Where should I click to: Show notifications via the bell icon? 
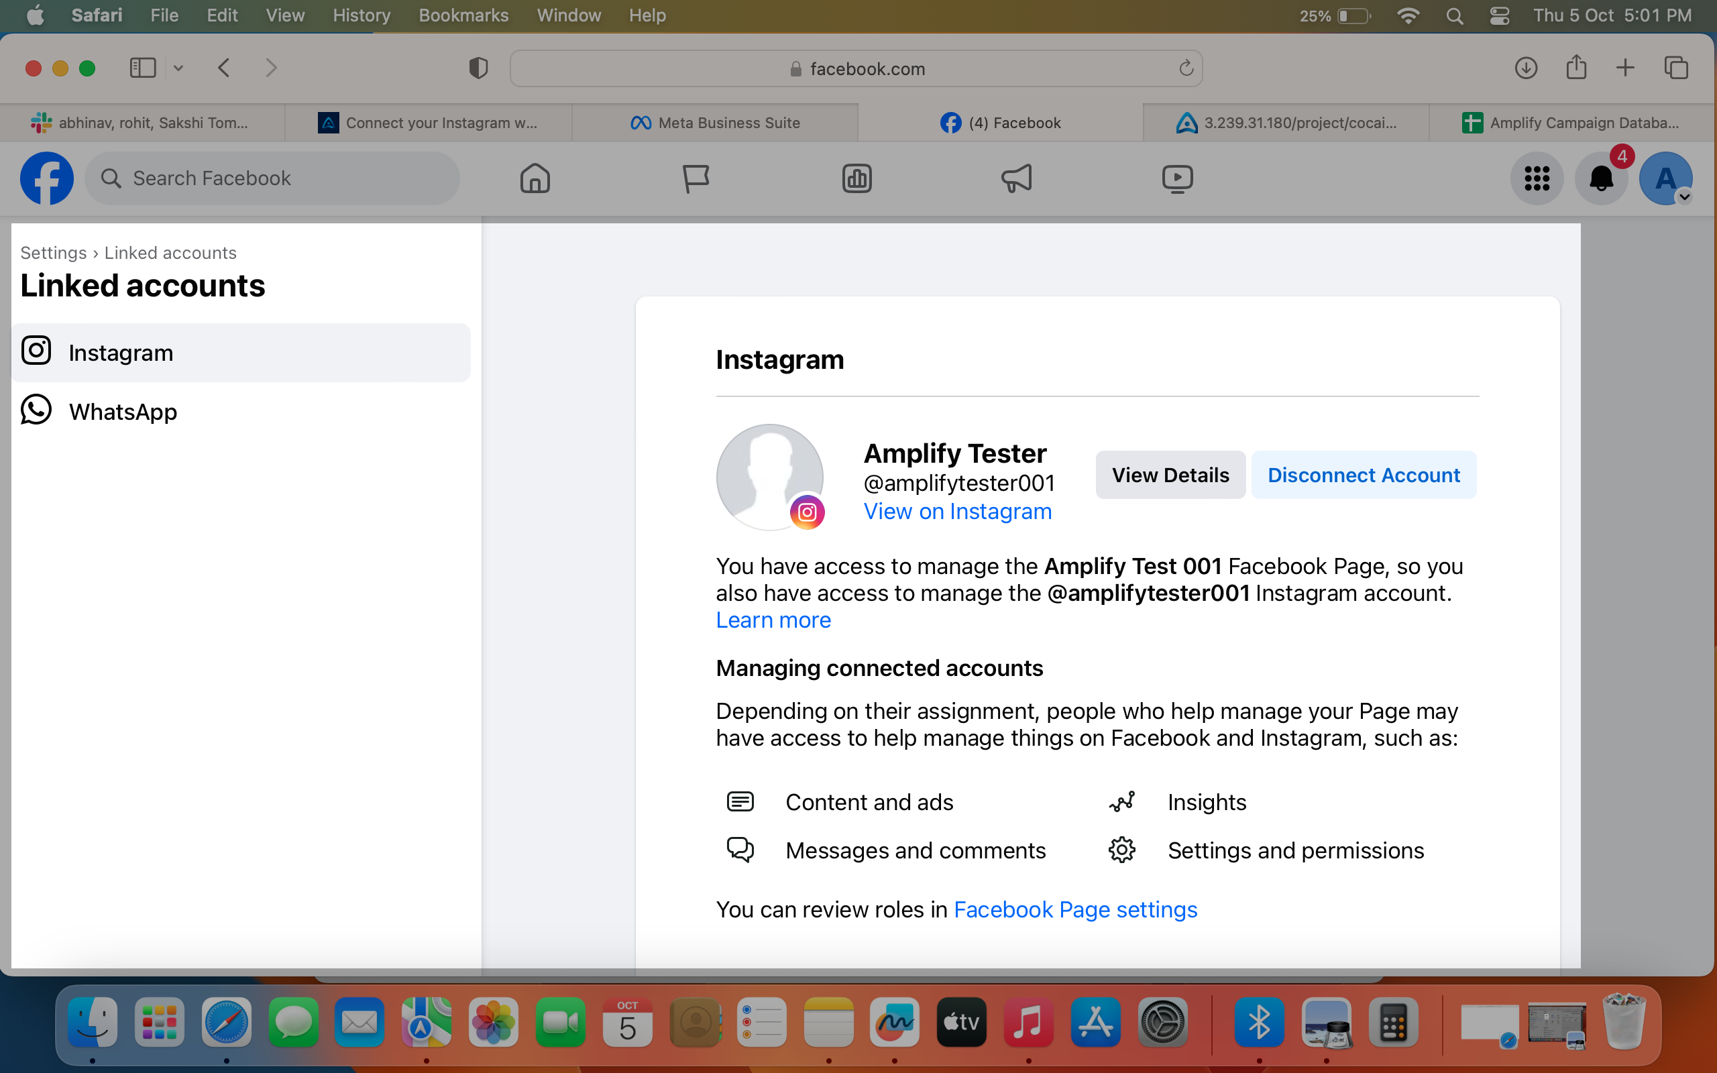1602,178
